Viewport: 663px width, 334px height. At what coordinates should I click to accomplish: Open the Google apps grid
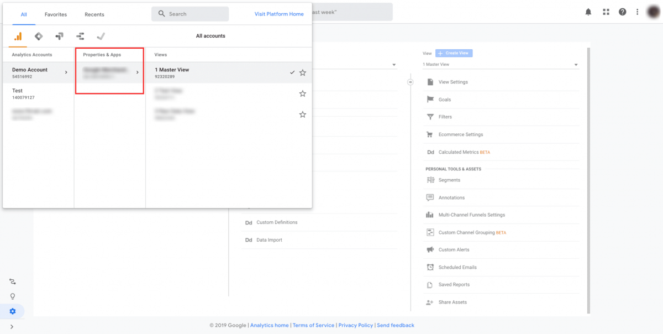point(606,12)
